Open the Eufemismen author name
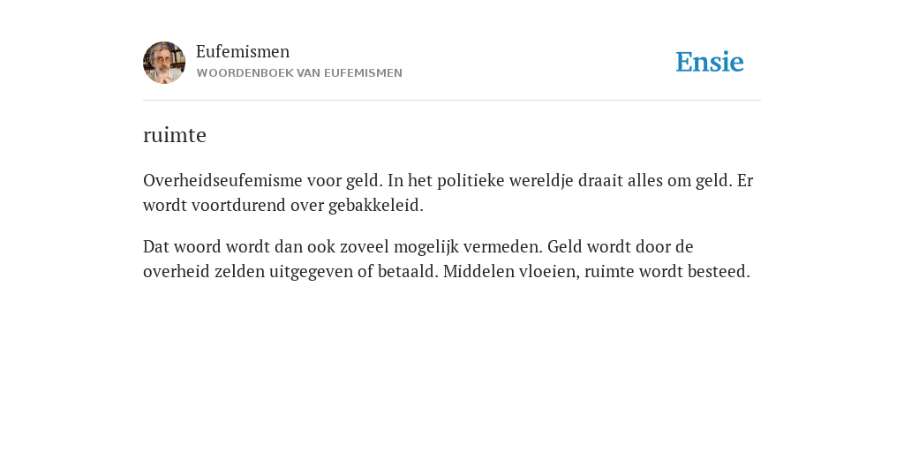904x452 pixels. (x=243, y=52)
